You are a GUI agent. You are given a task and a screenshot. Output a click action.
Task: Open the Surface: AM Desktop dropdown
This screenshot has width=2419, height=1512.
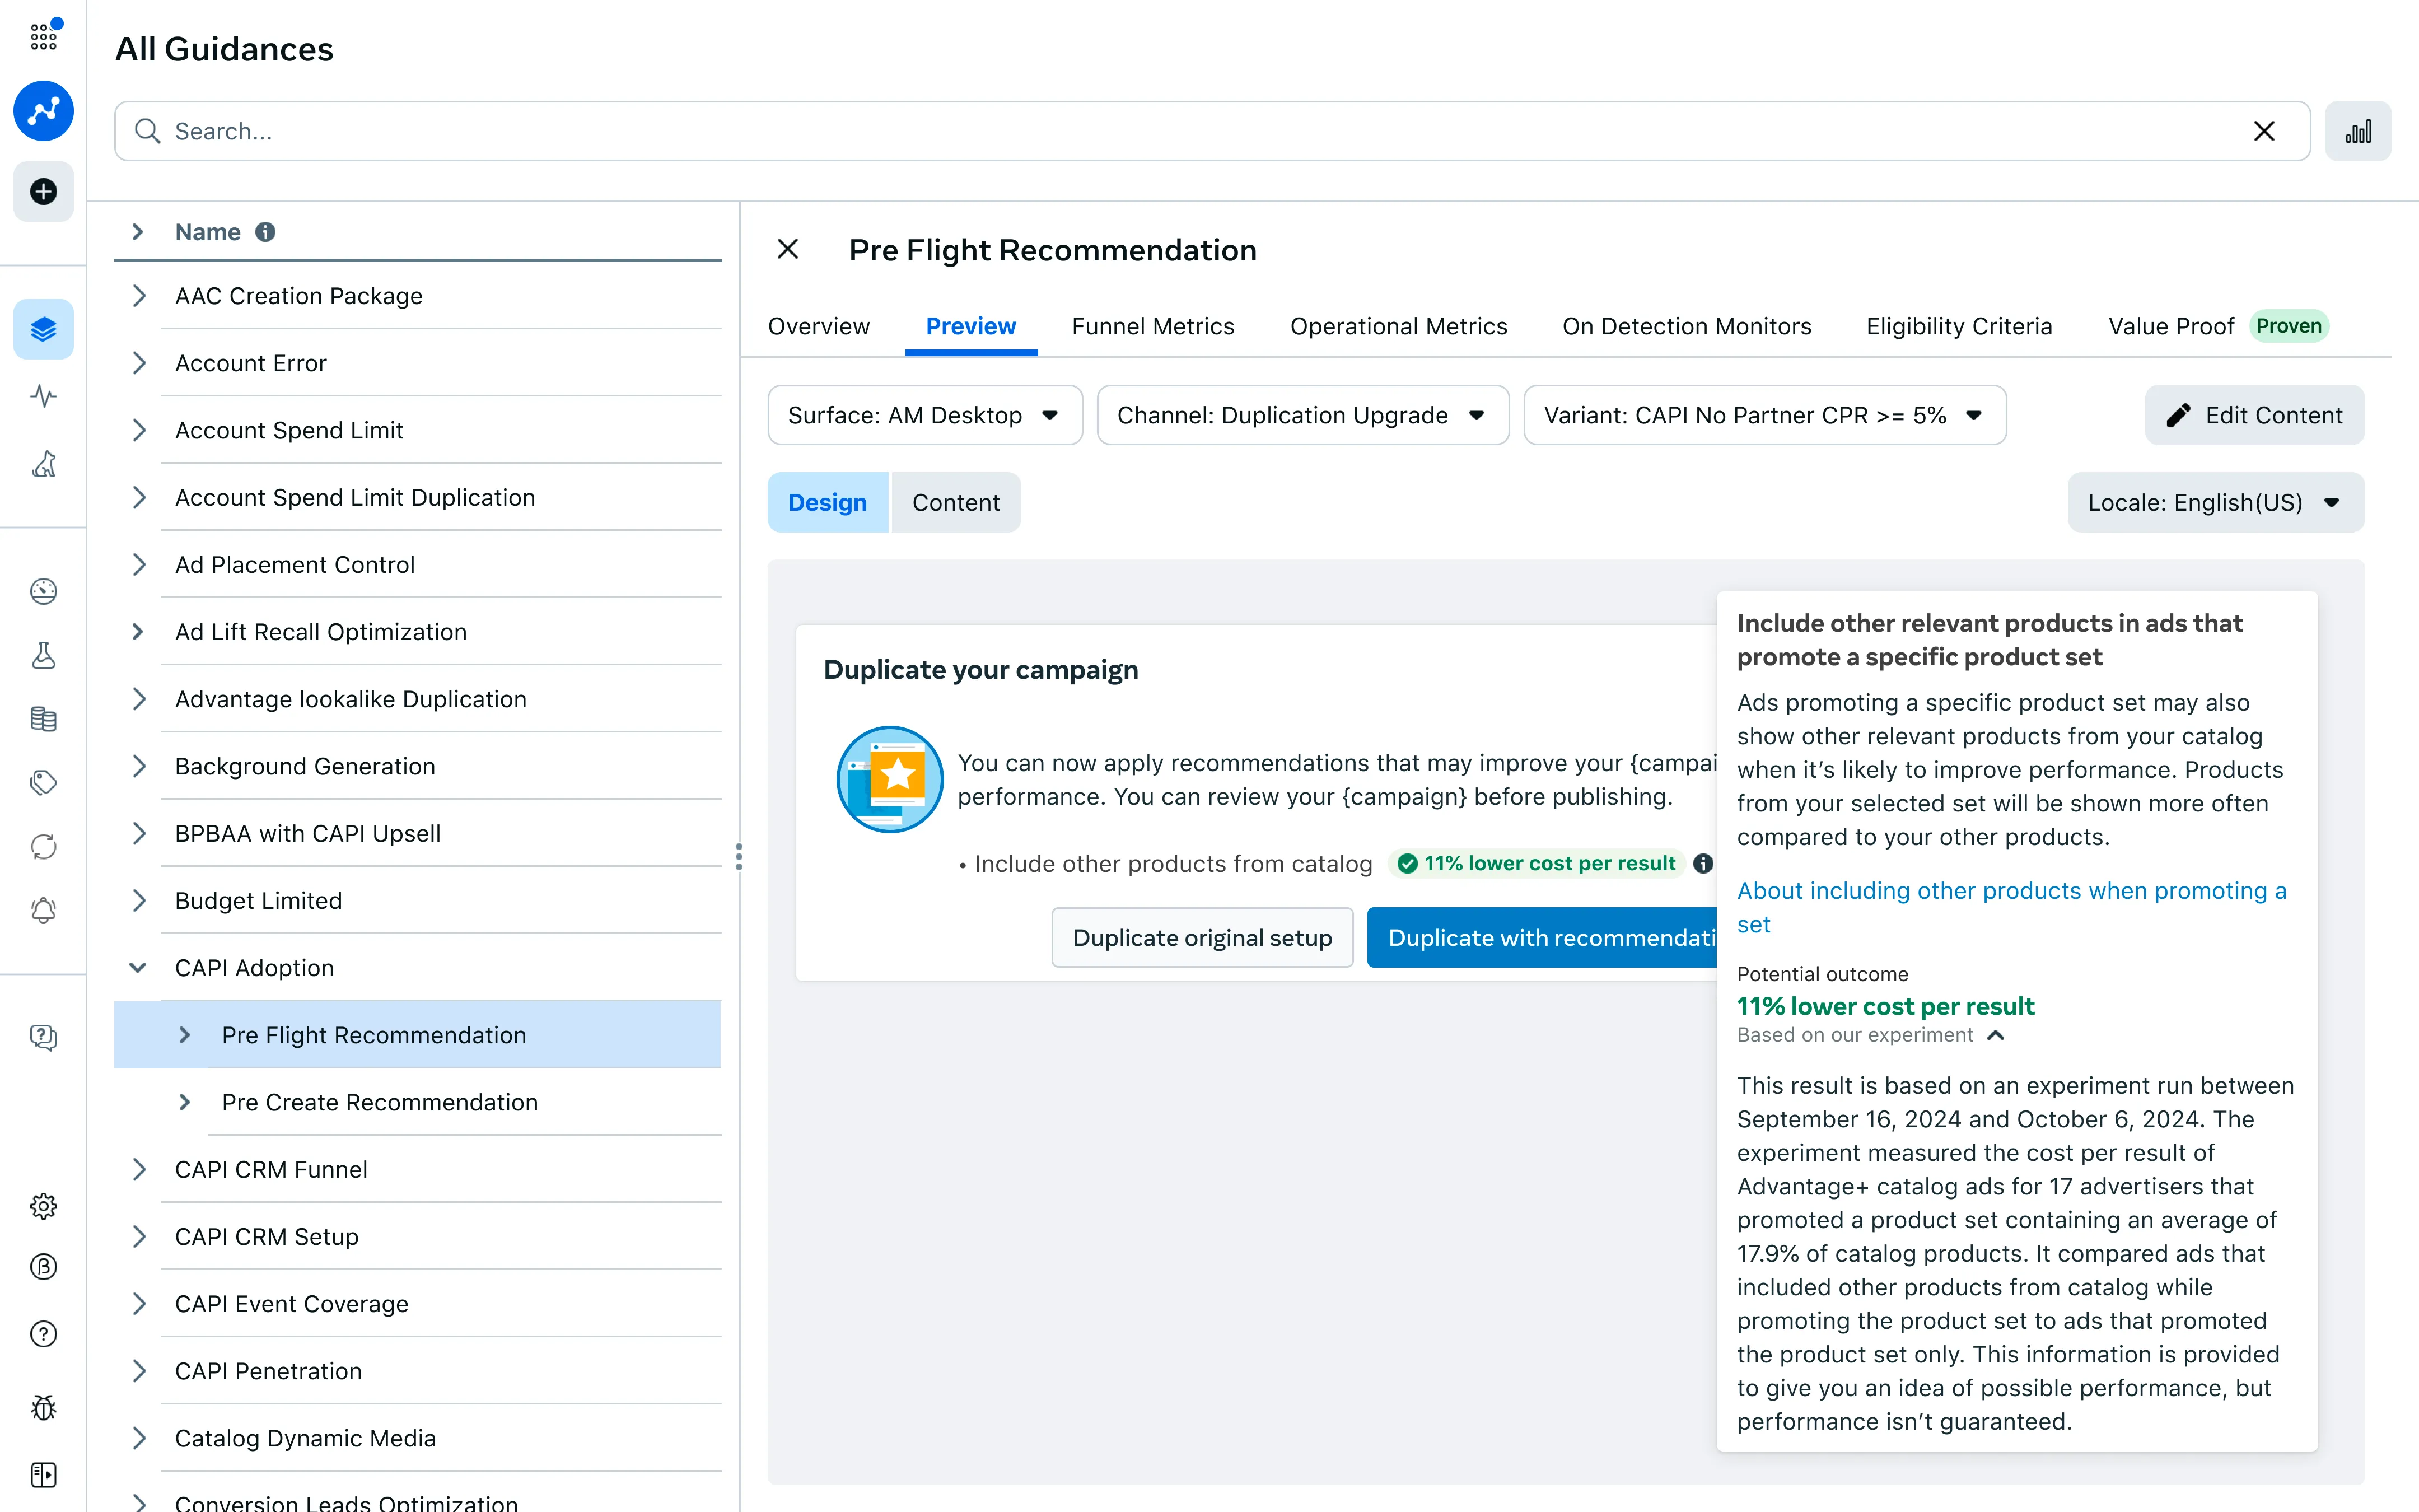(923, 415)
